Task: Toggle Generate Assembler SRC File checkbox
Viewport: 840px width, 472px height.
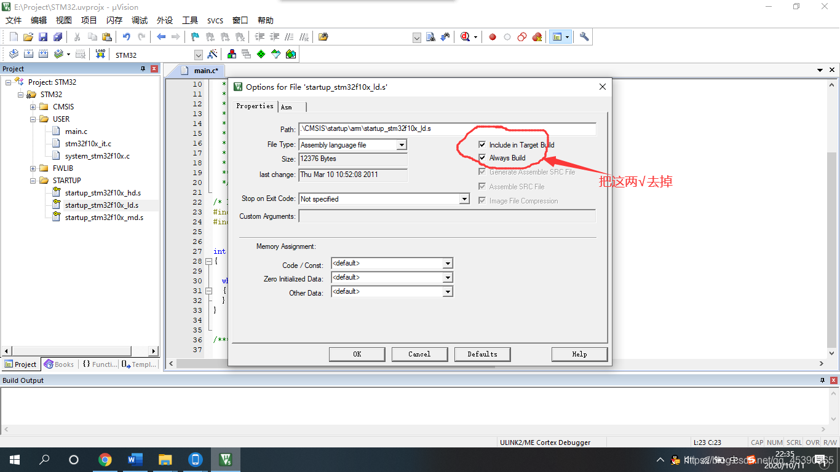Action: pyautogui.click(x=482, y=172)
